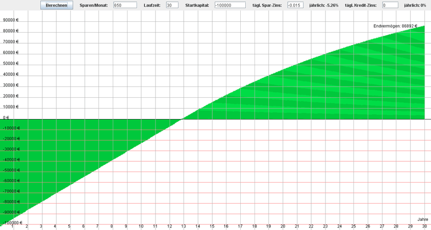431x230 pixels.
Task: Click the Startkapital label text
Action: 197,5
